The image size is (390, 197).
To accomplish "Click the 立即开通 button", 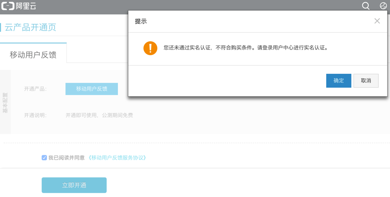I will [x=74, y=185].
